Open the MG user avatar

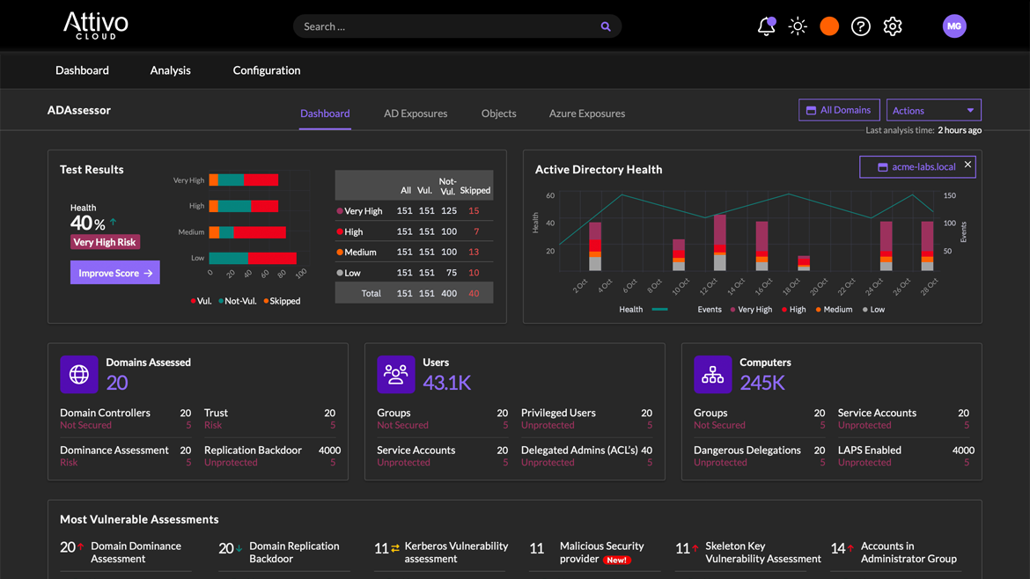pyautogui.click(x=954, y=26)
